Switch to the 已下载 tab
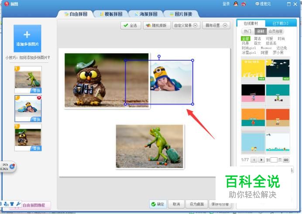This screenshot has width=302, height=214. 281,23
